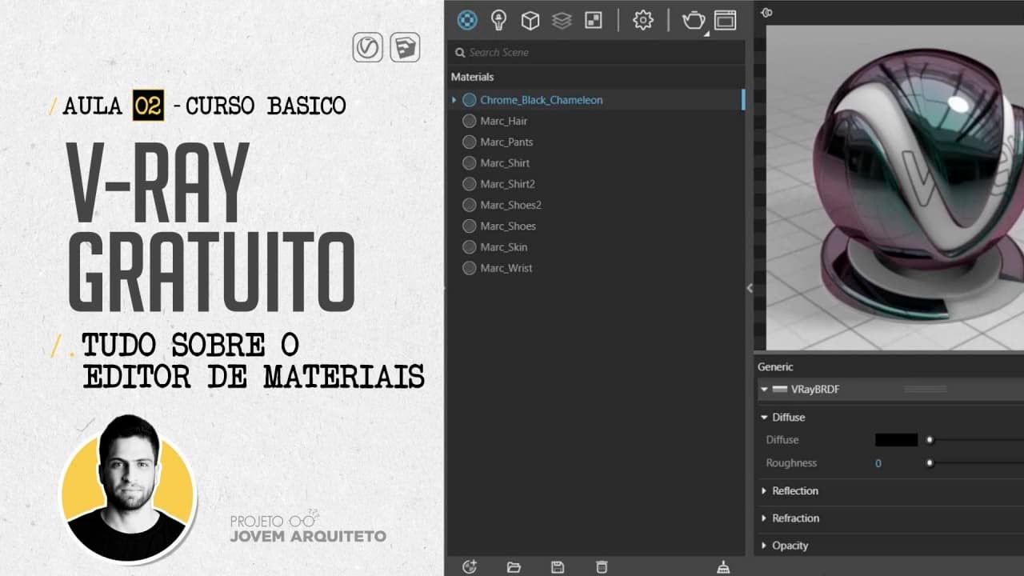Click the open folder import icon
This screenshot has width=1024, height=576.
[x=514, y=567]
